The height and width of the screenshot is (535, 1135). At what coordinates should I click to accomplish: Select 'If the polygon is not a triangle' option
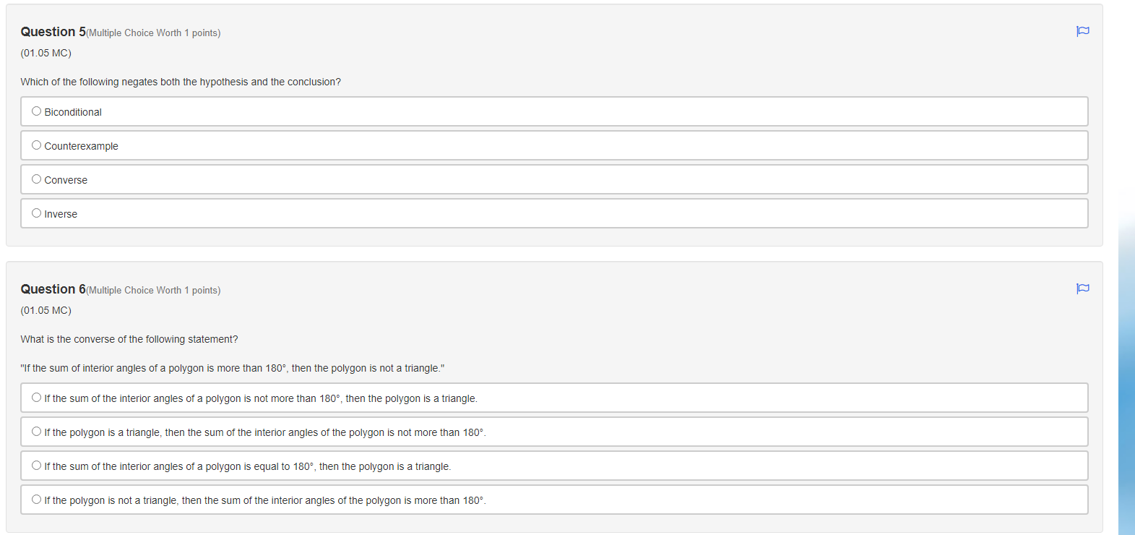pyautogui.click(x=37, y=500)
